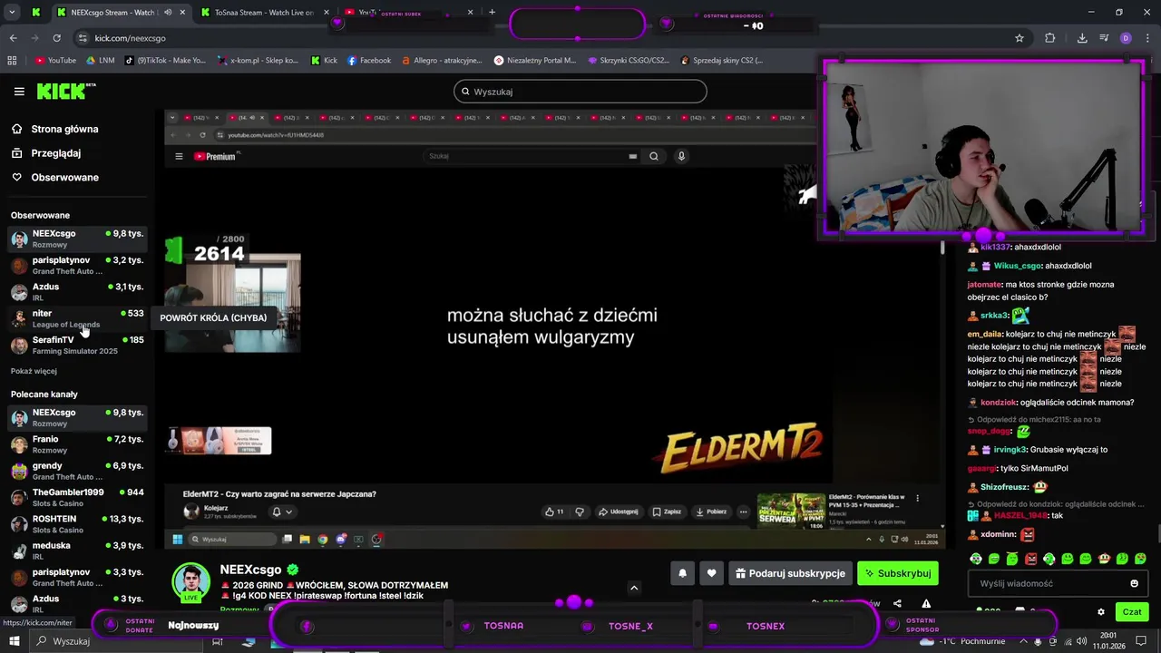Open Facebook bookmark

coord(369,61)
